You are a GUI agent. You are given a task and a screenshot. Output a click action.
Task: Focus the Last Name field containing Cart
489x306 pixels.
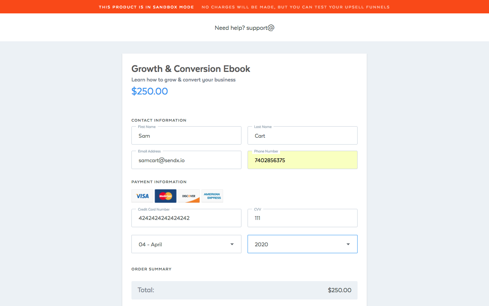pos(303,135)
